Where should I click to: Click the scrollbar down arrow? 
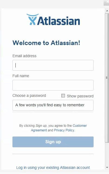[107, 167]
